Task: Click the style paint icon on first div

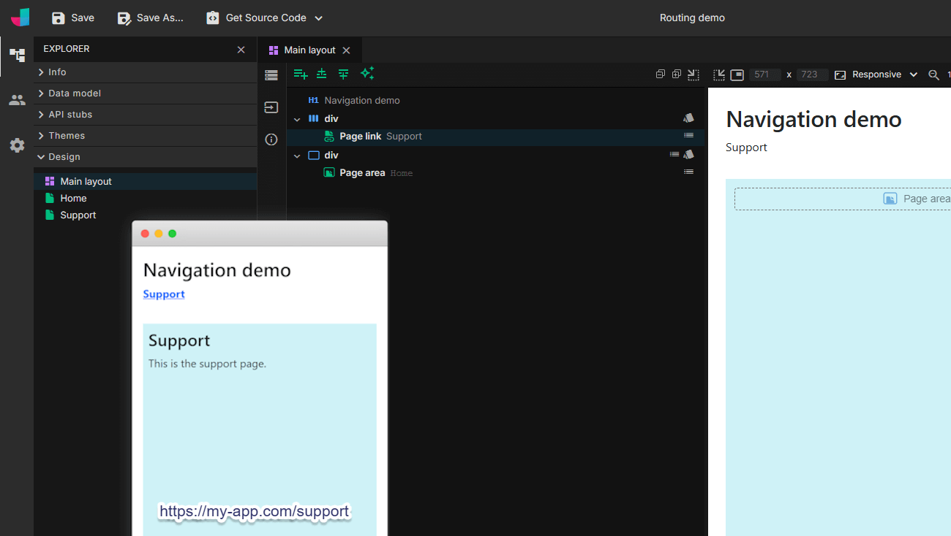Action: coord(688,118)
